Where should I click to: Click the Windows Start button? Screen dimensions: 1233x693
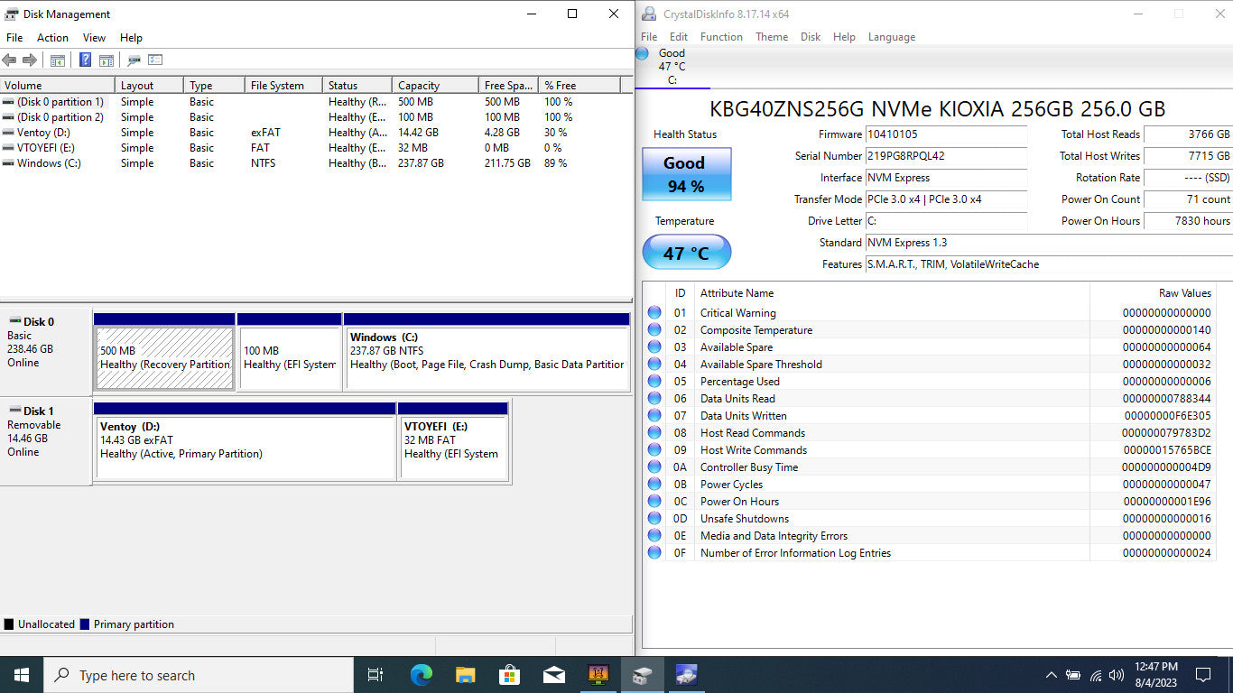[x=22, y=675]
